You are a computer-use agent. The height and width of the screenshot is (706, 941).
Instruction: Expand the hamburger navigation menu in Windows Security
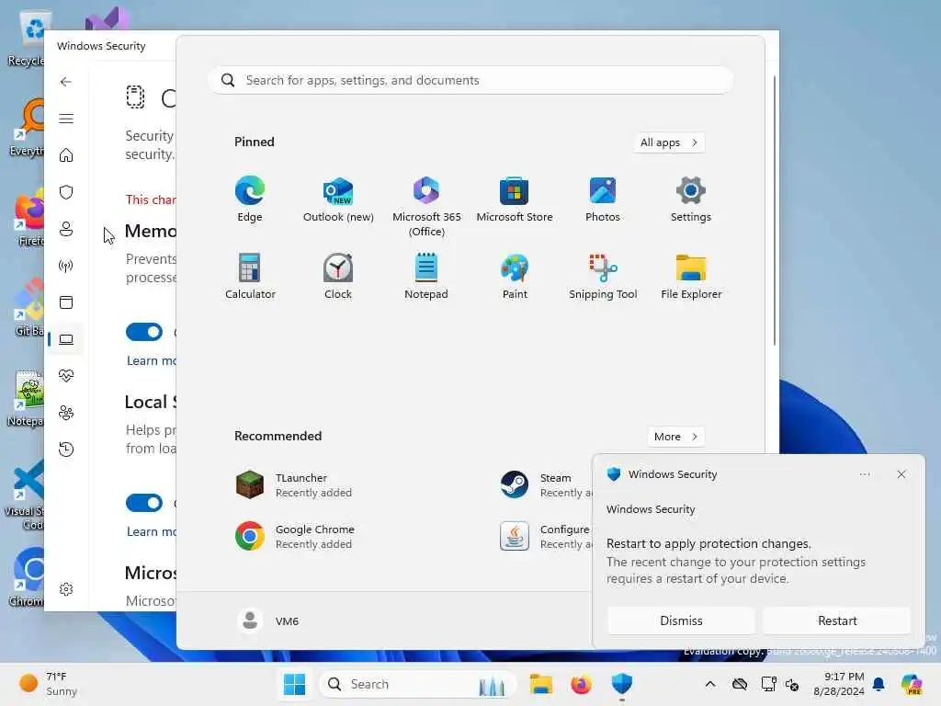(x=66, y=119)
